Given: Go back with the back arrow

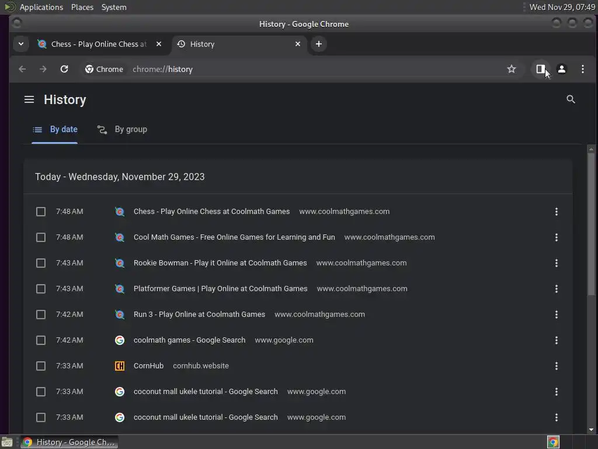Looking at the screenshot, I should [x=22, y=69].
